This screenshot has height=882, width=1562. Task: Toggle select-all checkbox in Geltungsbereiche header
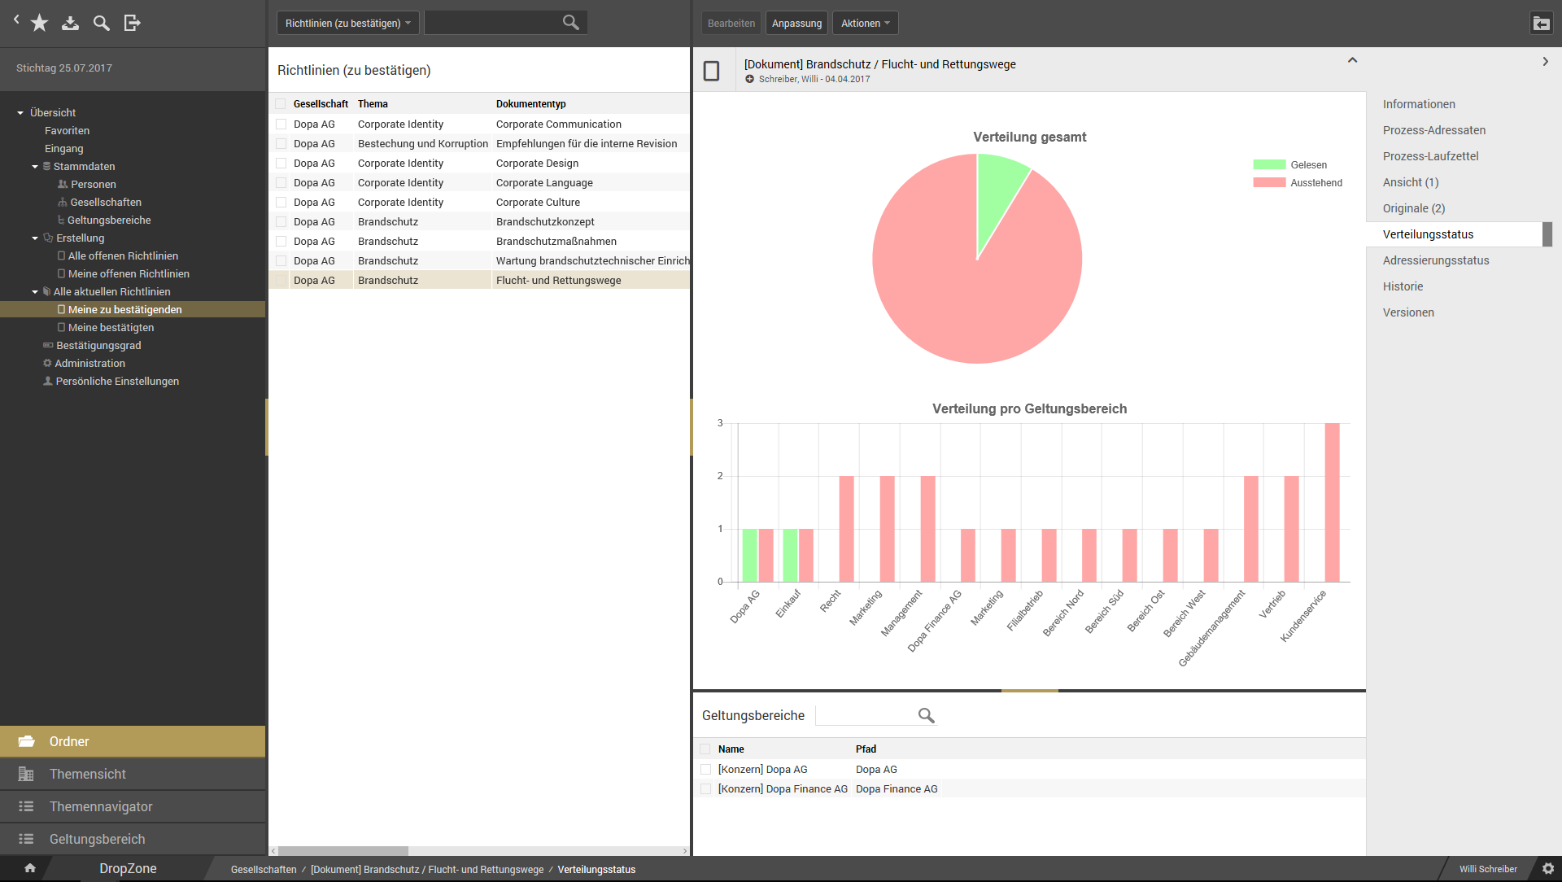click(x=705, y=749)
